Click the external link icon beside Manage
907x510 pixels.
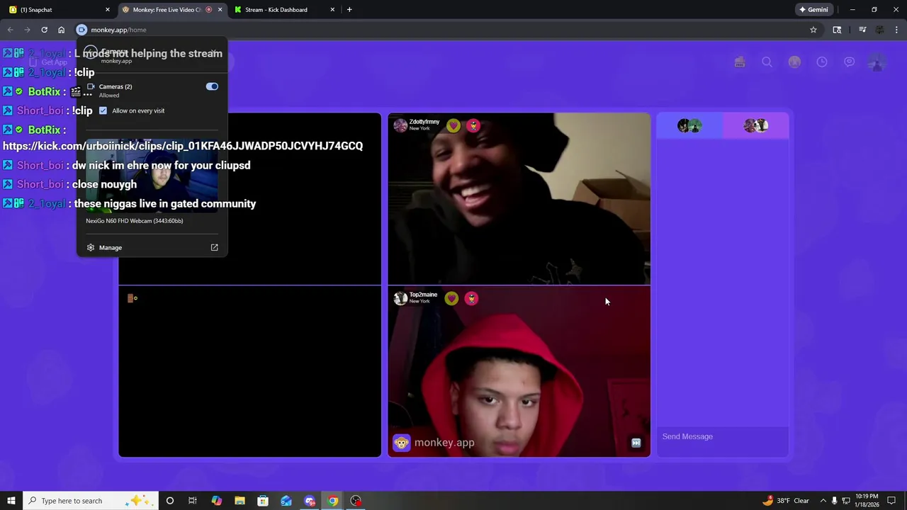click(214, 247)
